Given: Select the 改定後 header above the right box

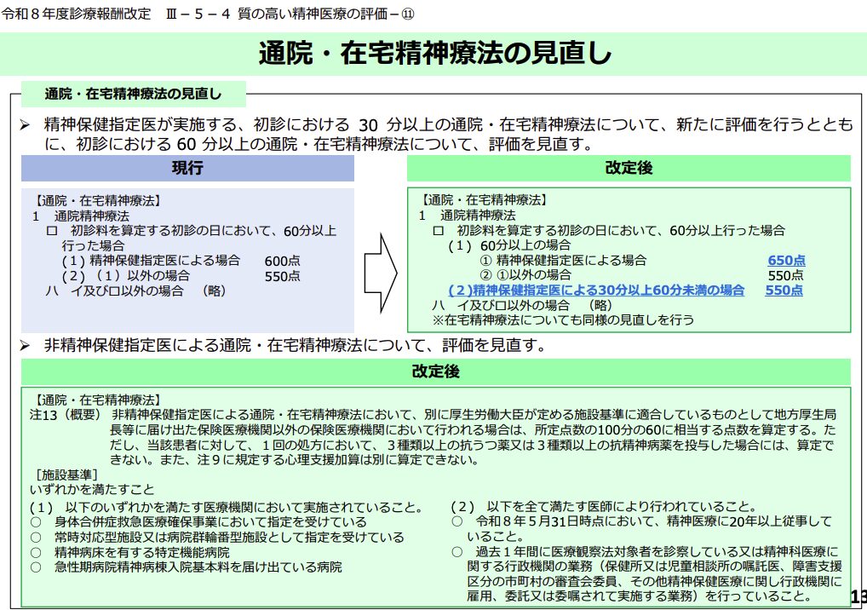Looking at the screenshot, I should pyautogui.click(x=629, y=168).
